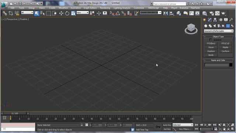This screenshot has width=236, height=133.
Task: Click Select and Manipulate icon
Action: point(99,13)
